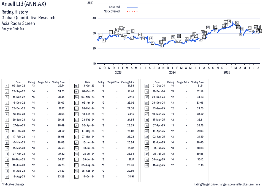Click the closing price 29.69
This screenshot has height=186, width=263.
coord(131,171)
